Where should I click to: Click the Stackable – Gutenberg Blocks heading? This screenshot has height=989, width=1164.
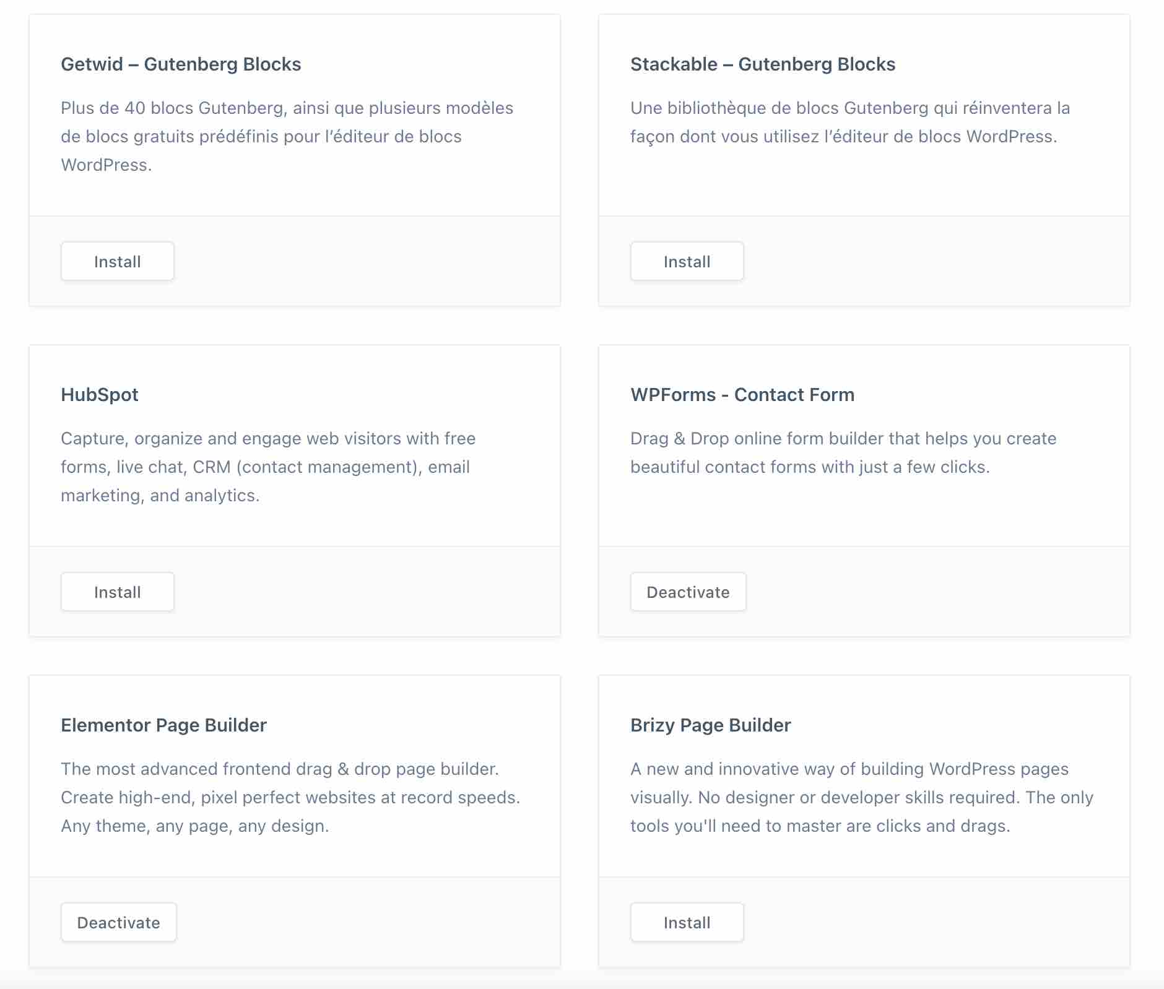coord(763,64)
